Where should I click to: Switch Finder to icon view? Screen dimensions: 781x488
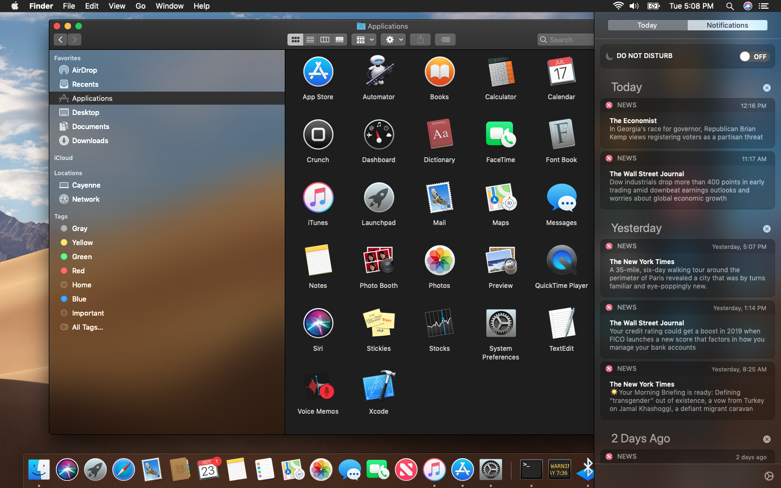(x=296, y=40)
